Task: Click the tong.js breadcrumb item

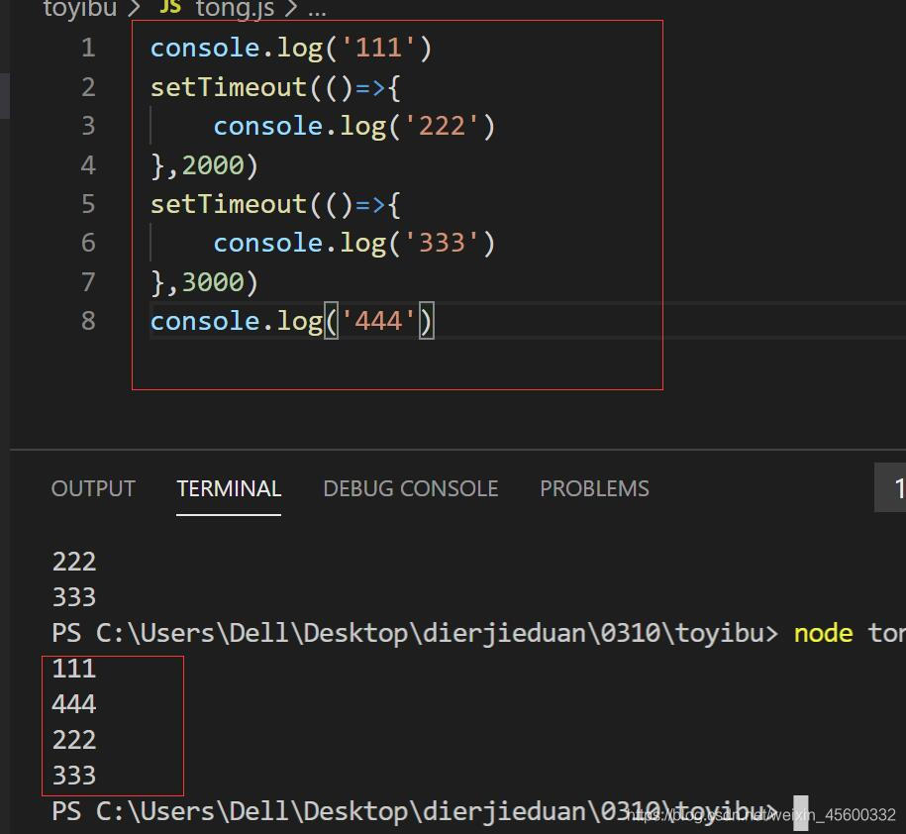Action: [x=236, y=8]
